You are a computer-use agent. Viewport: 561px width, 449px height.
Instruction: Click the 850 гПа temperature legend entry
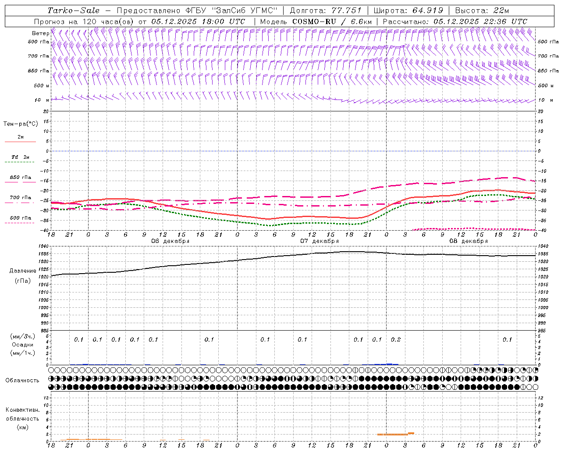pos(20,178)
